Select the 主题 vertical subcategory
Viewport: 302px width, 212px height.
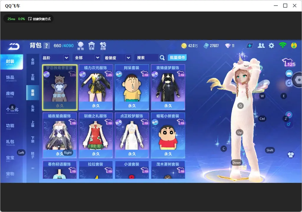click(x=33, y=77)
